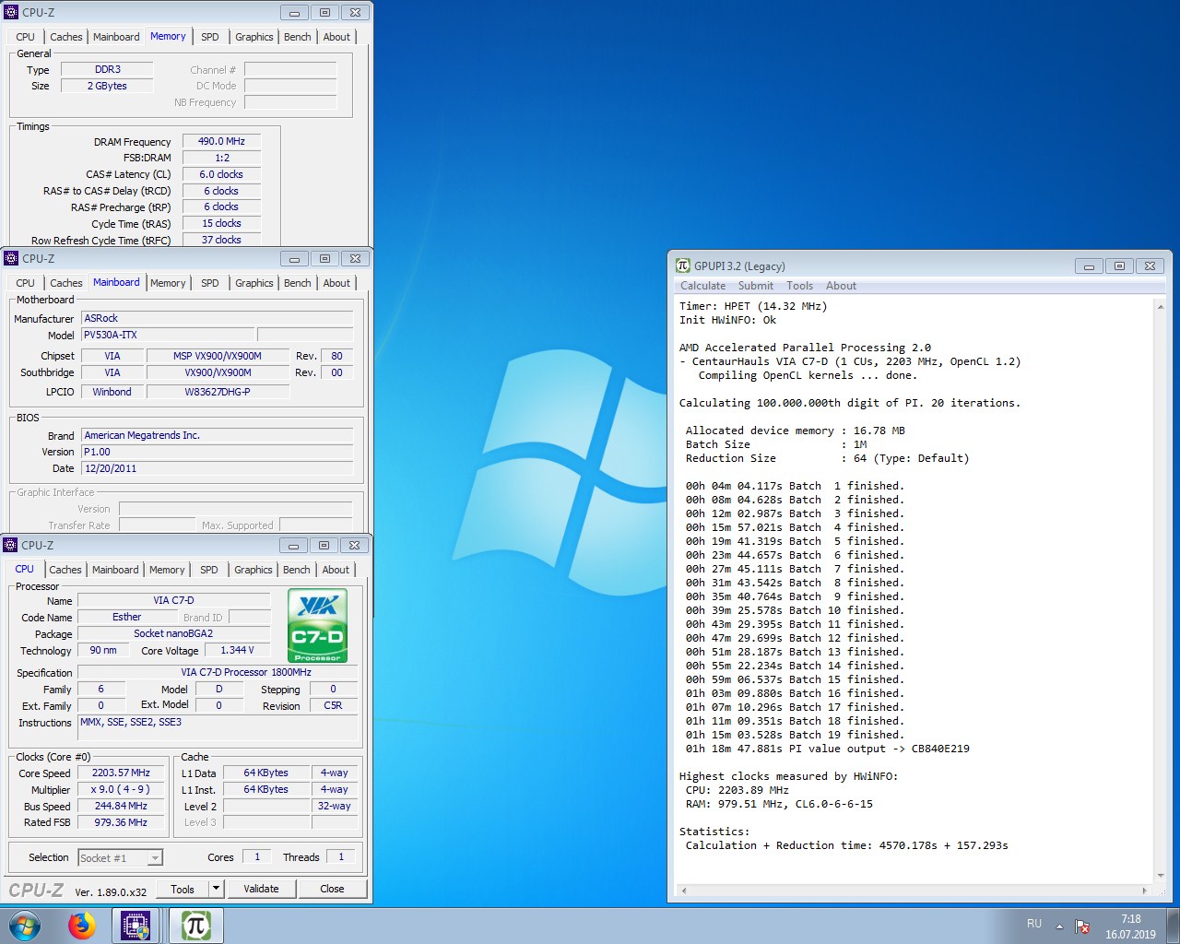Select Graphics tab in Mainboard CPU-Z window
Image resolution: width=1180 pixels, height=944 pixels.
point(254,283)
